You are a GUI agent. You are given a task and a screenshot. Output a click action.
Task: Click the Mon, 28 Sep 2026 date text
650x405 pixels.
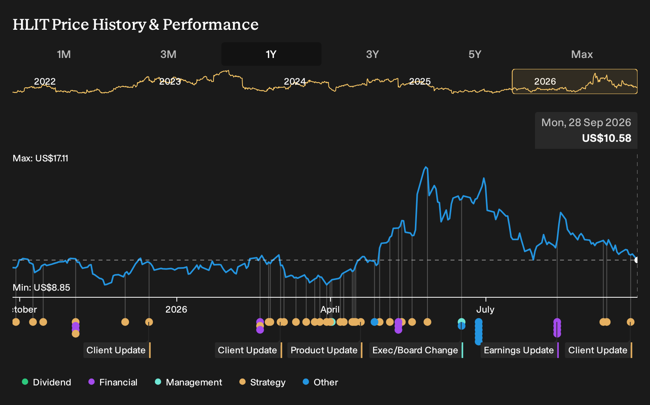[586, 123]
